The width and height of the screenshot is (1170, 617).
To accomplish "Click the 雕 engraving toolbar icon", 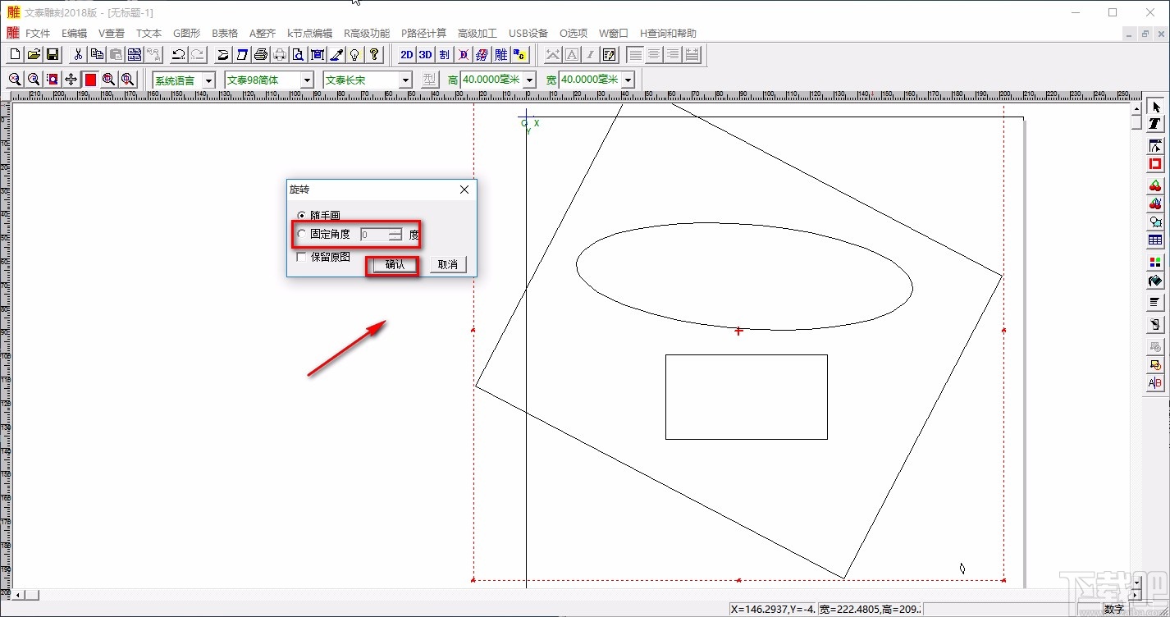I will click(x=500, y=55).
